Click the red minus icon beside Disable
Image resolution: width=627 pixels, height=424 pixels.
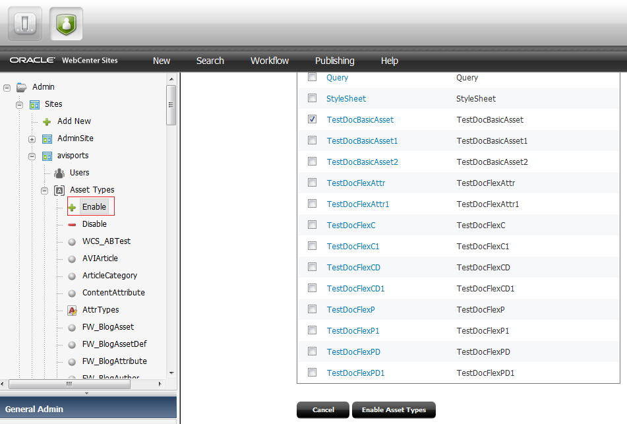tap(72, 225)
